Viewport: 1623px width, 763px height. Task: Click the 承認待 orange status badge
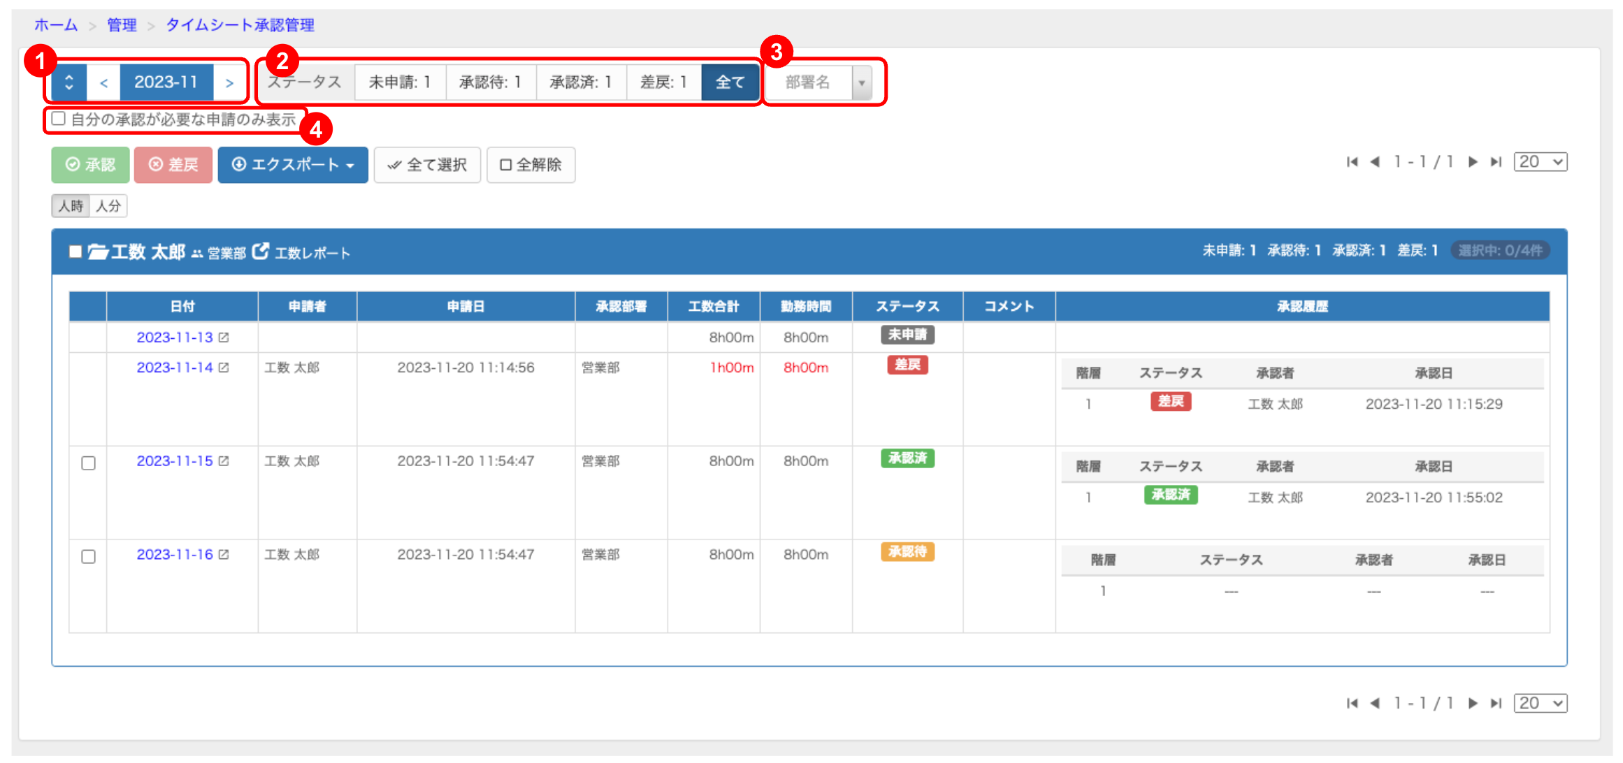point(907,552)
